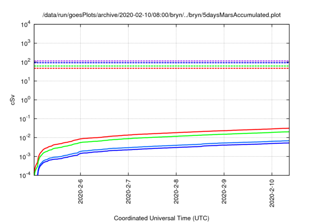Click the solid green accumulated dose curve
Screen dimensions: 319x223
pyautogui.click(x=176, y=136)
